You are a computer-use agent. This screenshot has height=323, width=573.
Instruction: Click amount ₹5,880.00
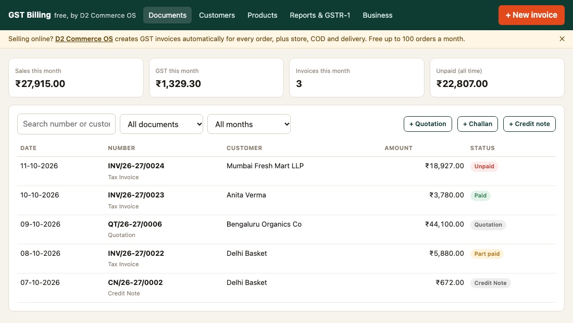[x=446, y=254]
